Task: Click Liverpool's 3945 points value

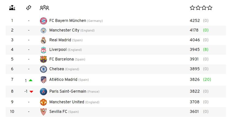Action: coord(194,49)
